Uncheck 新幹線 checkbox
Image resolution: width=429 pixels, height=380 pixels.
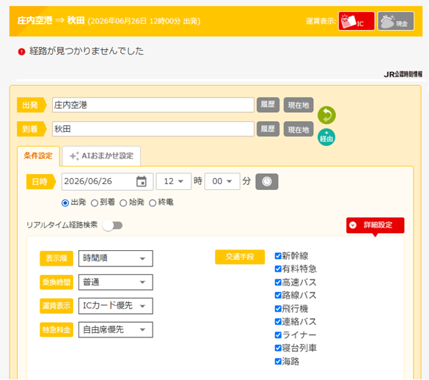[x=278, y=256]
